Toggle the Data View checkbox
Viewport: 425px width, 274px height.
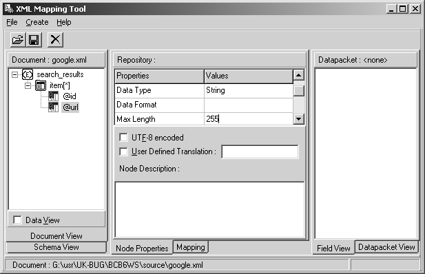[17, 220]
